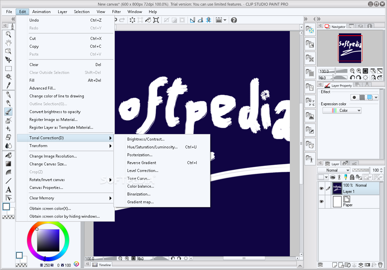The image size is (387, 270).
Task: Switch to the Navigator tab
Action: (x=335, y=26)
